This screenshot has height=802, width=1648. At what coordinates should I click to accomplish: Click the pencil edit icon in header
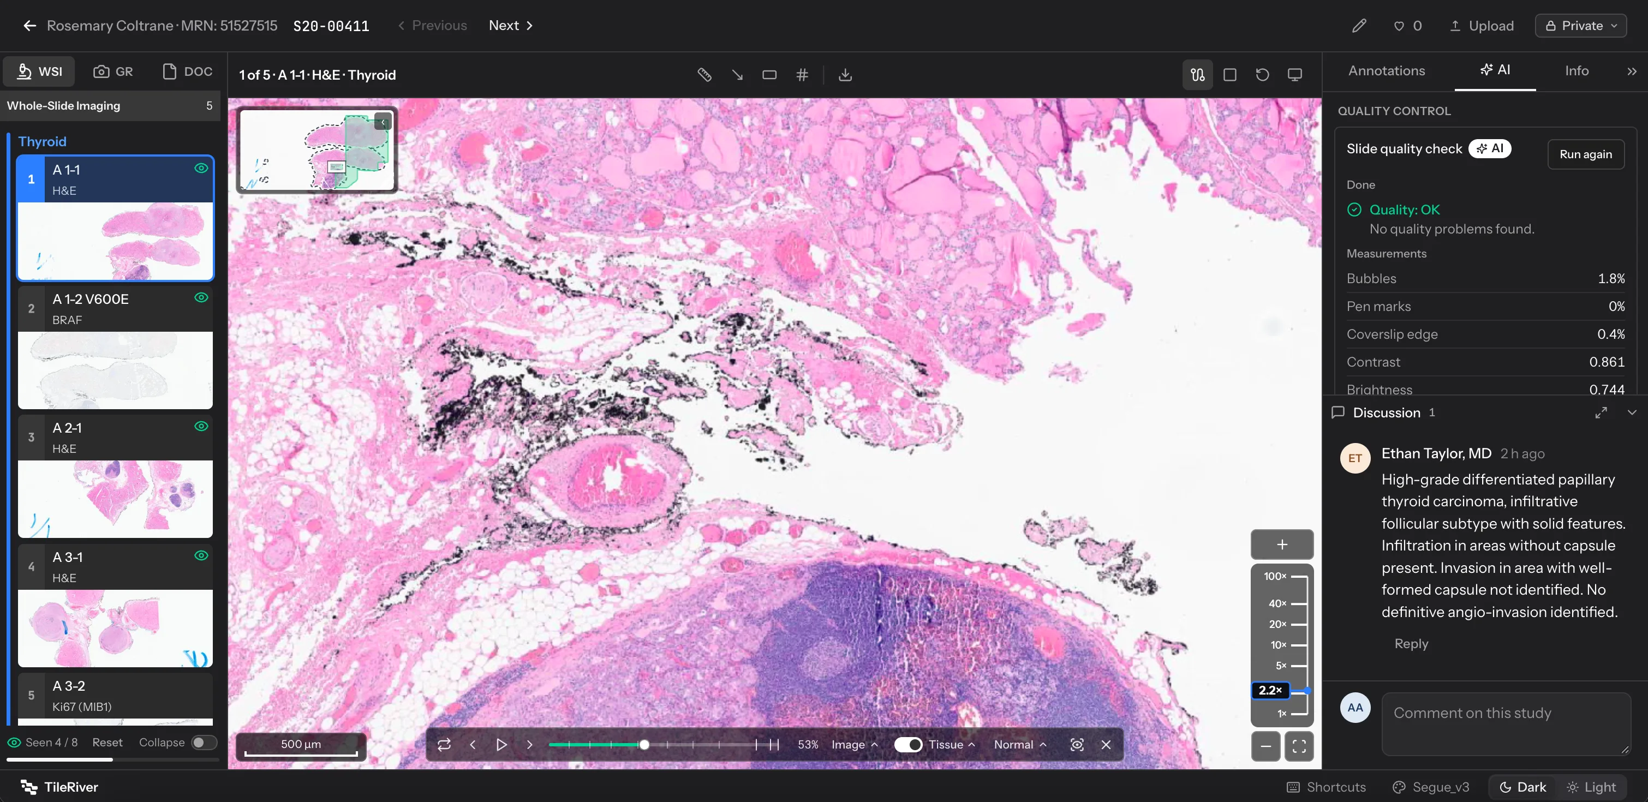click(x=1359, y=26)
